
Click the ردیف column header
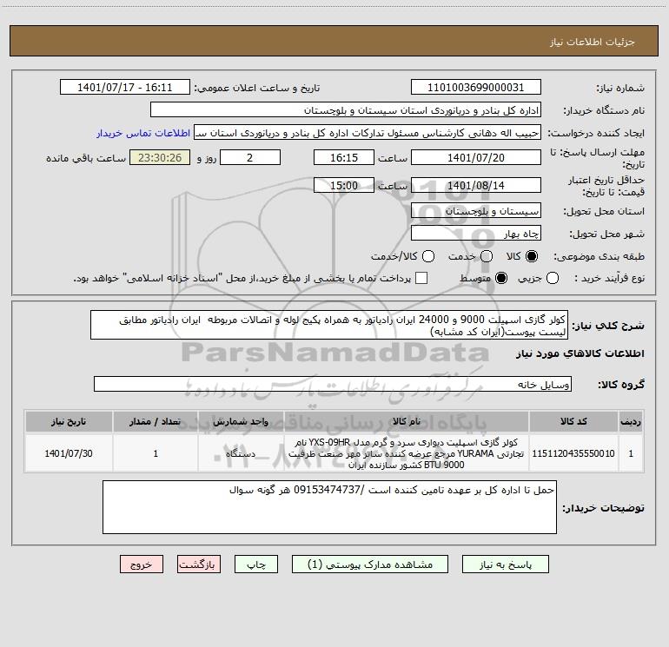point(631,421)
